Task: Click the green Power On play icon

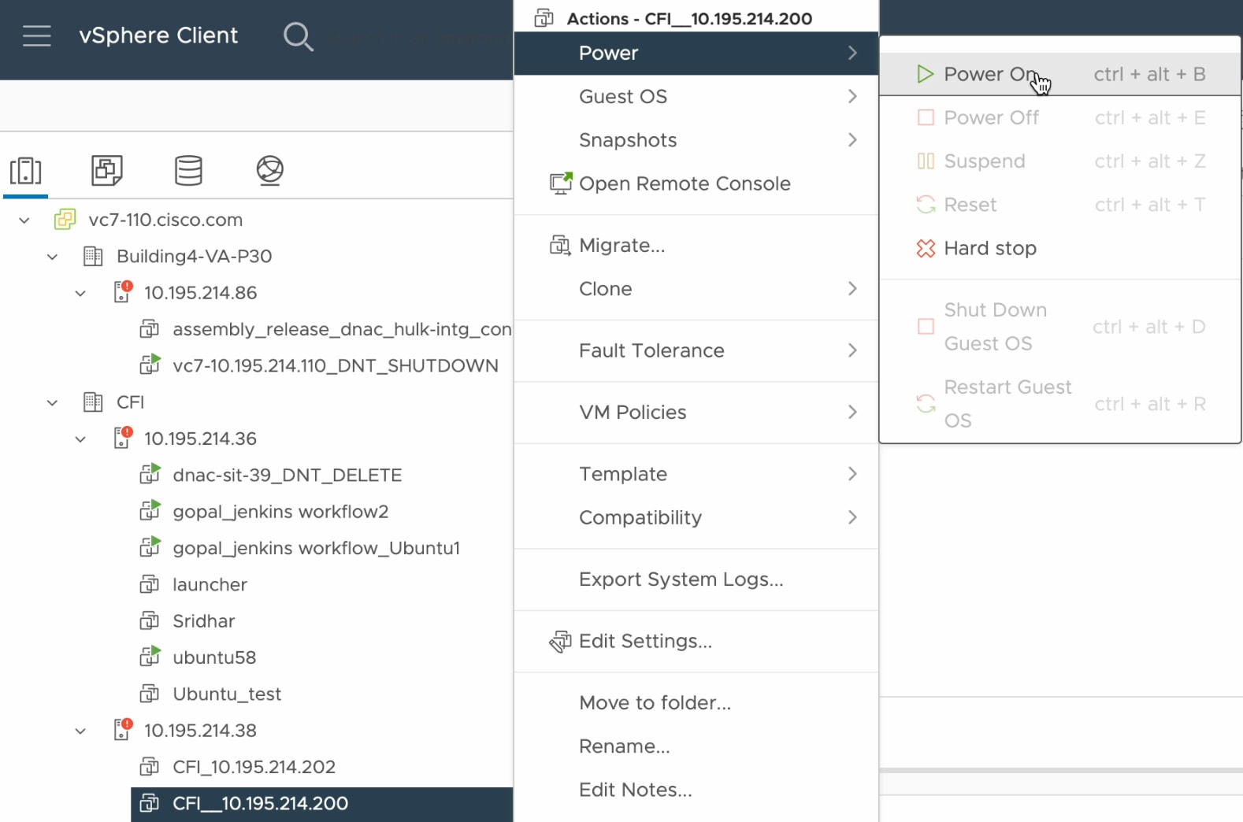Action: pos(926,74)
